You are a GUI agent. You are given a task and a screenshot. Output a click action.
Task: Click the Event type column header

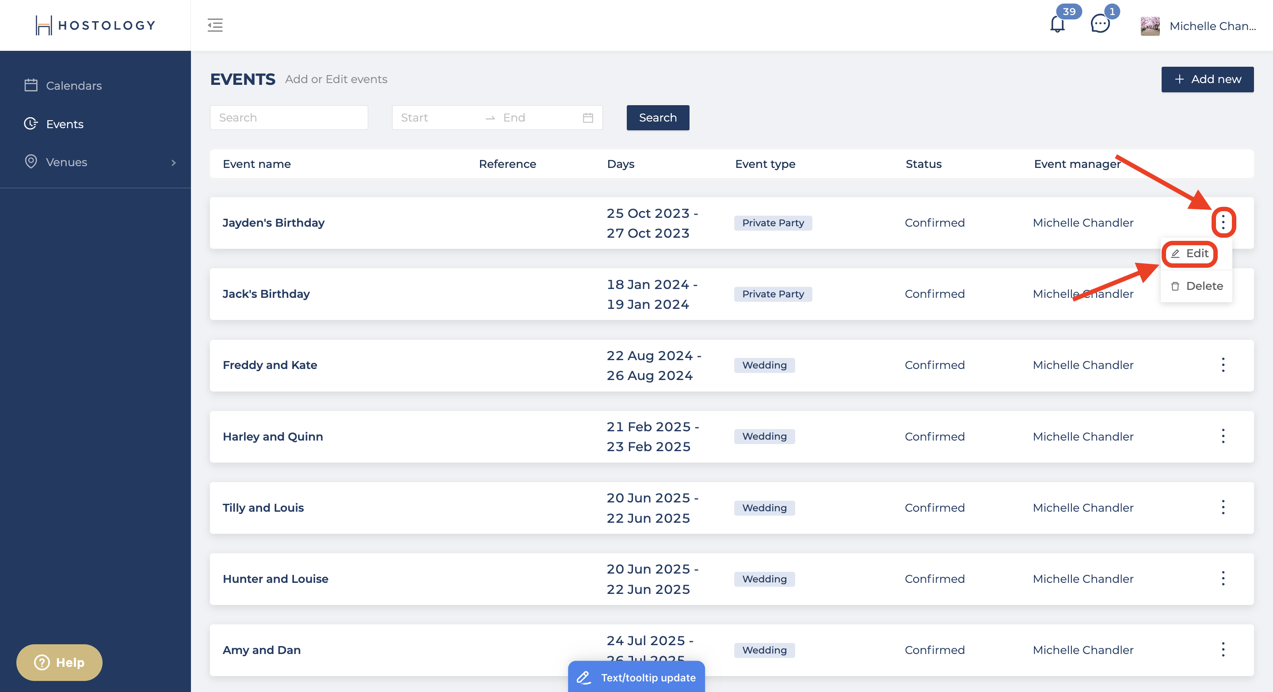pos(765,164)
